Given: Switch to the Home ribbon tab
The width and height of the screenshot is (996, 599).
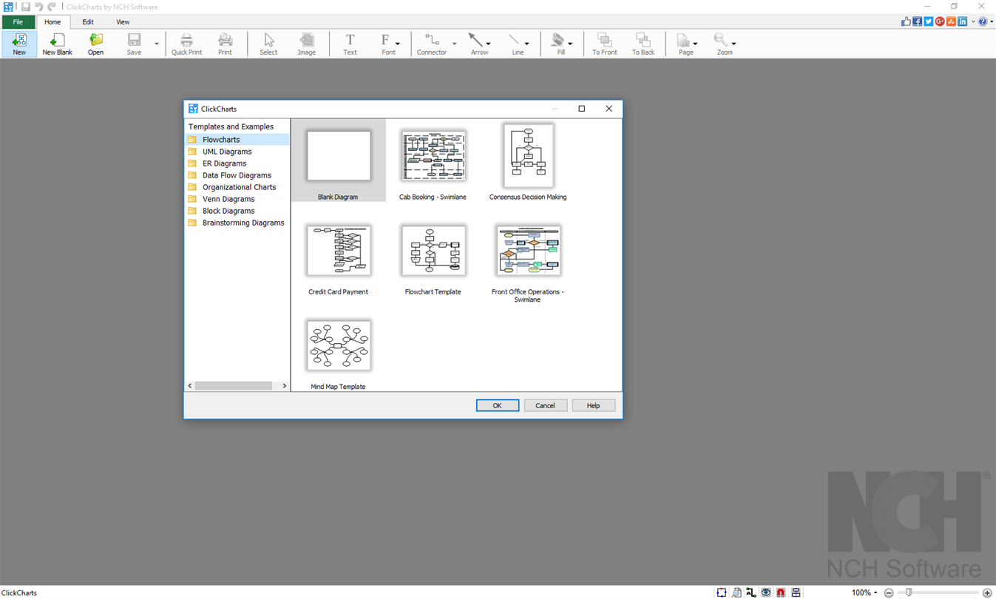Looking at the screenshot, I should coord(52,22).
